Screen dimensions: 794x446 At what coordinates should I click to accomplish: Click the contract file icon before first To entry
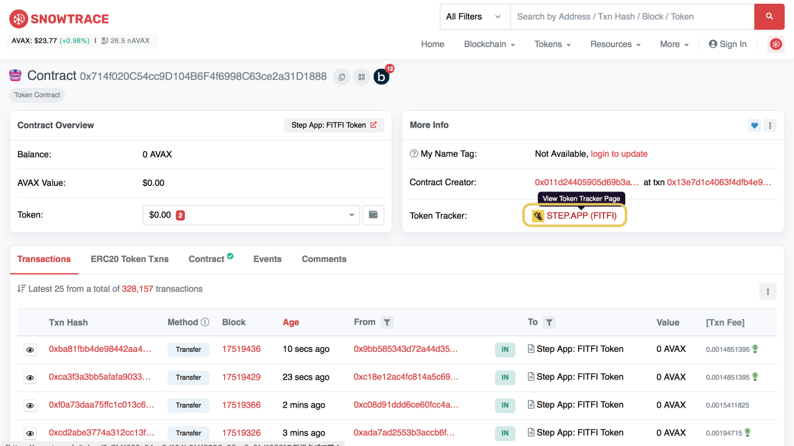tap(531, 349)
